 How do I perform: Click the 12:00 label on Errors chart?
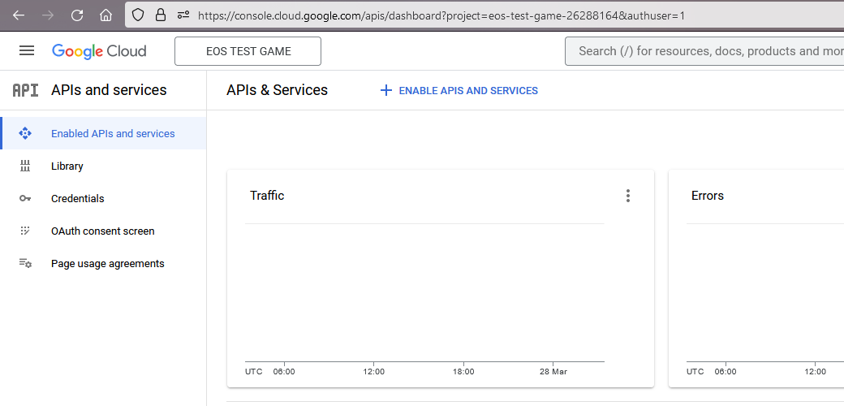click(x=815, y=372)
